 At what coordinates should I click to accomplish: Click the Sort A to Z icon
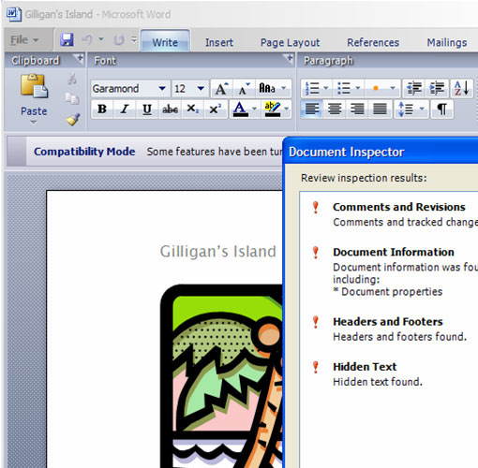pyautogui.click(x=461, y=89)
